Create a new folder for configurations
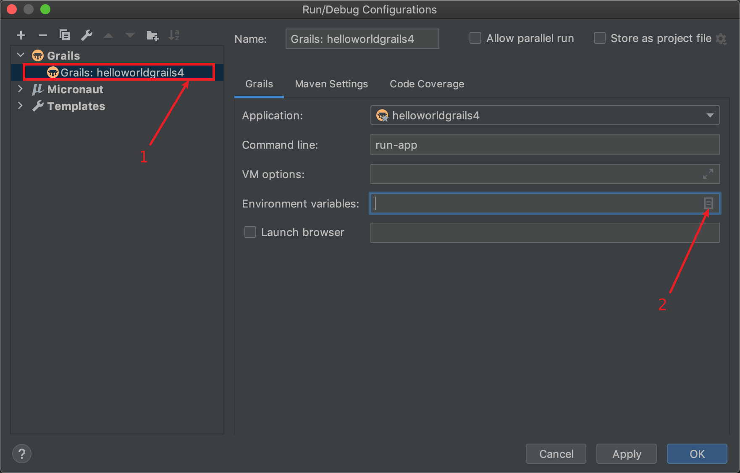This screenshot has height=473, width=740. [152, 36]
